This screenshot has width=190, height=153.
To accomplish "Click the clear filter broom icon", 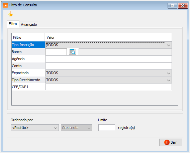I will [x=11, y=14].
